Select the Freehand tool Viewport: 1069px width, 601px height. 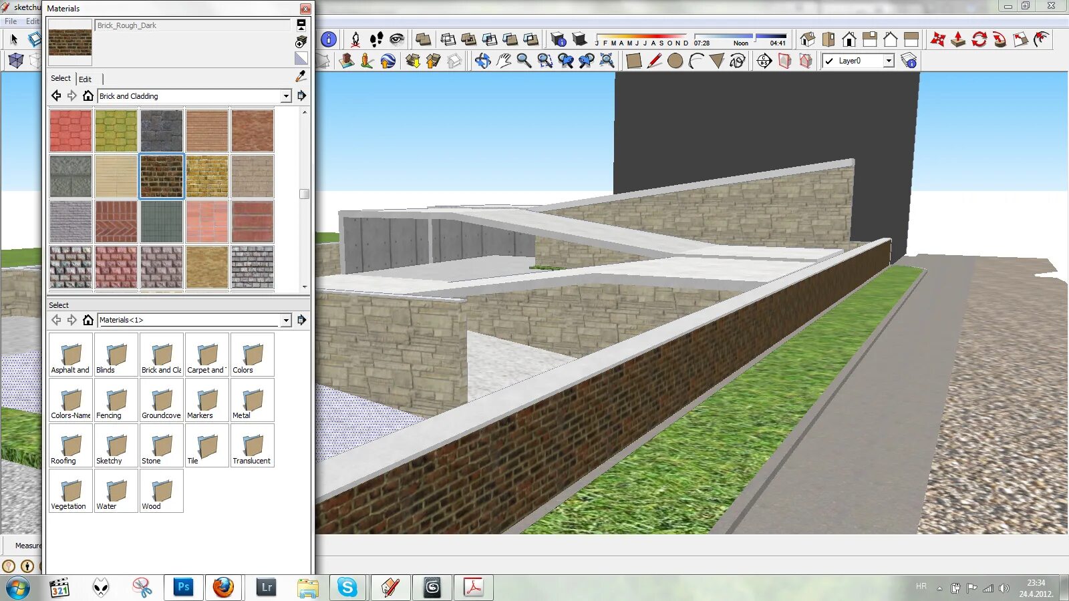(738, 61)
